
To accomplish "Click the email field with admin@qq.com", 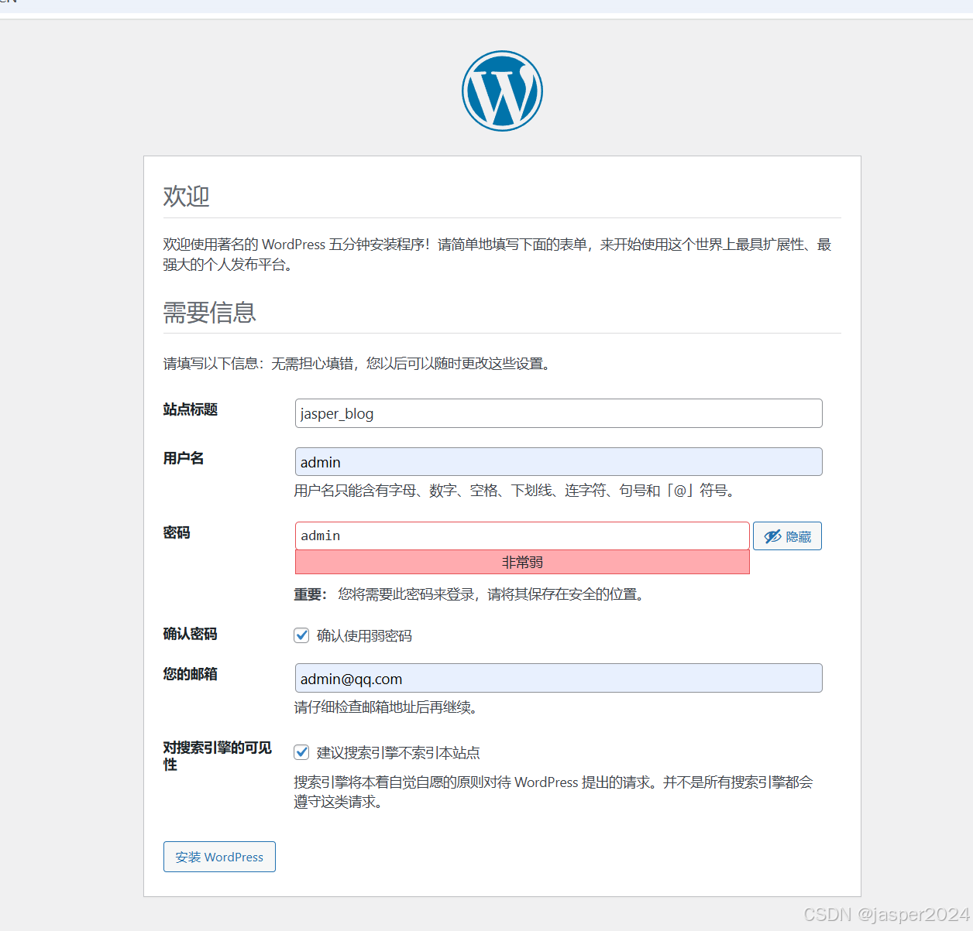I will point(559,678).
